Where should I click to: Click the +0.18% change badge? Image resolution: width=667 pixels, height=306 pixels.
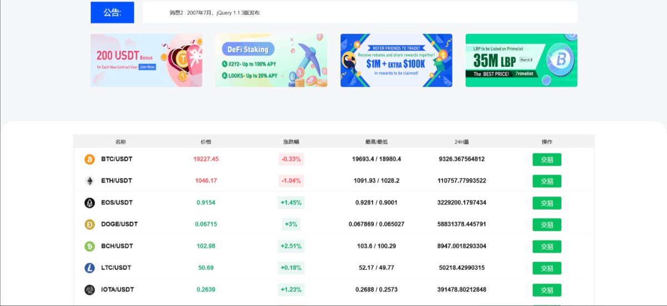tap(291, 268)
